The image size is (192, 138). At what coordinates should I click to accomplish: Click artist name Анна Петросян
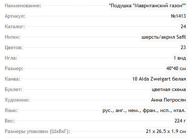click(168, 100)
